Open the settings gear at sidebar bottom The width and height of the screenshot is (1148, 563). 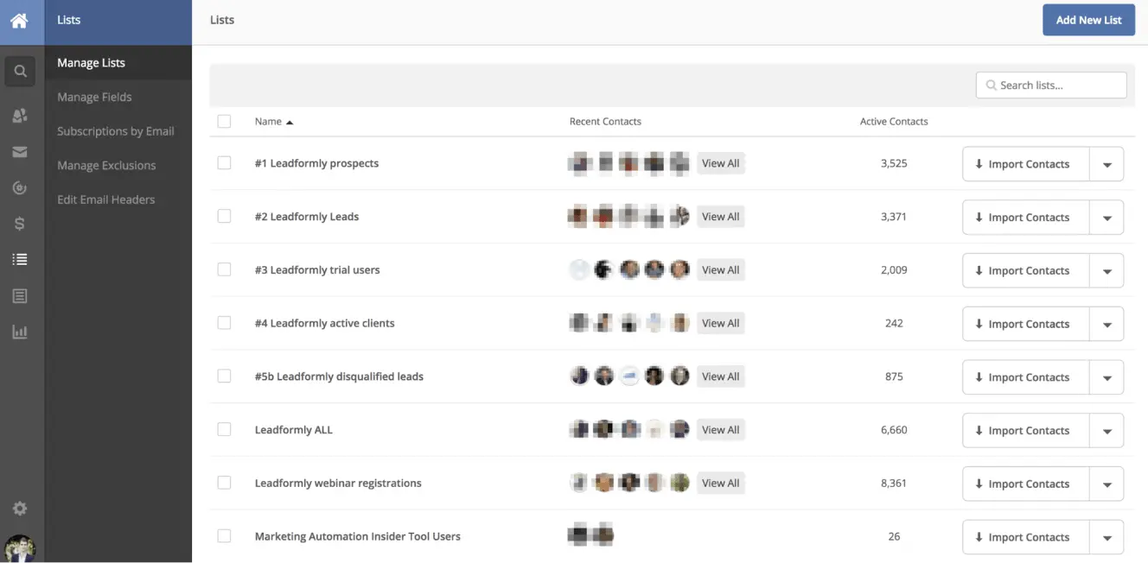click(19, 508)
